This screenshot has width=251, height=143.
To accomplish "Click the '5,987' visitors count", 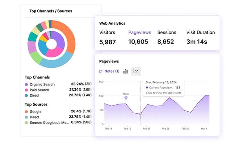I will 107,42.
